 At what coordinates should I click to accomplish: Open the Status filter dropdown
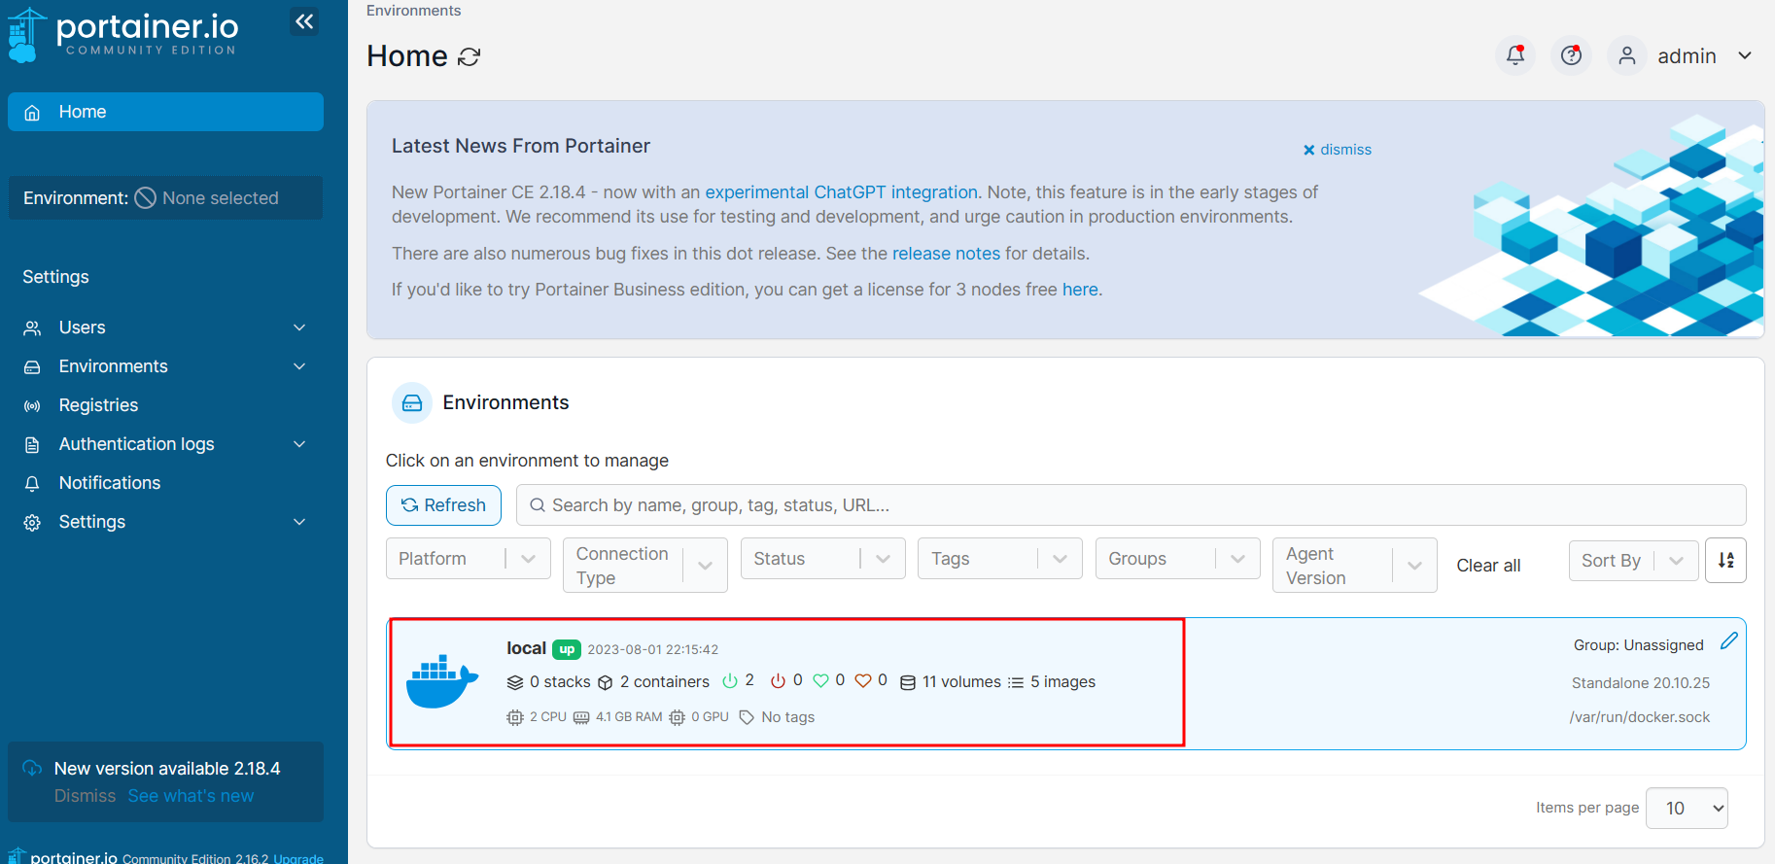823,559
